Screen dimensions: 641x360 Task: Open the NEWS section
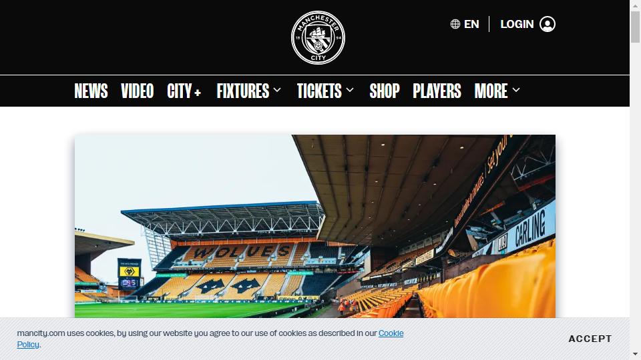coord(91,91)
